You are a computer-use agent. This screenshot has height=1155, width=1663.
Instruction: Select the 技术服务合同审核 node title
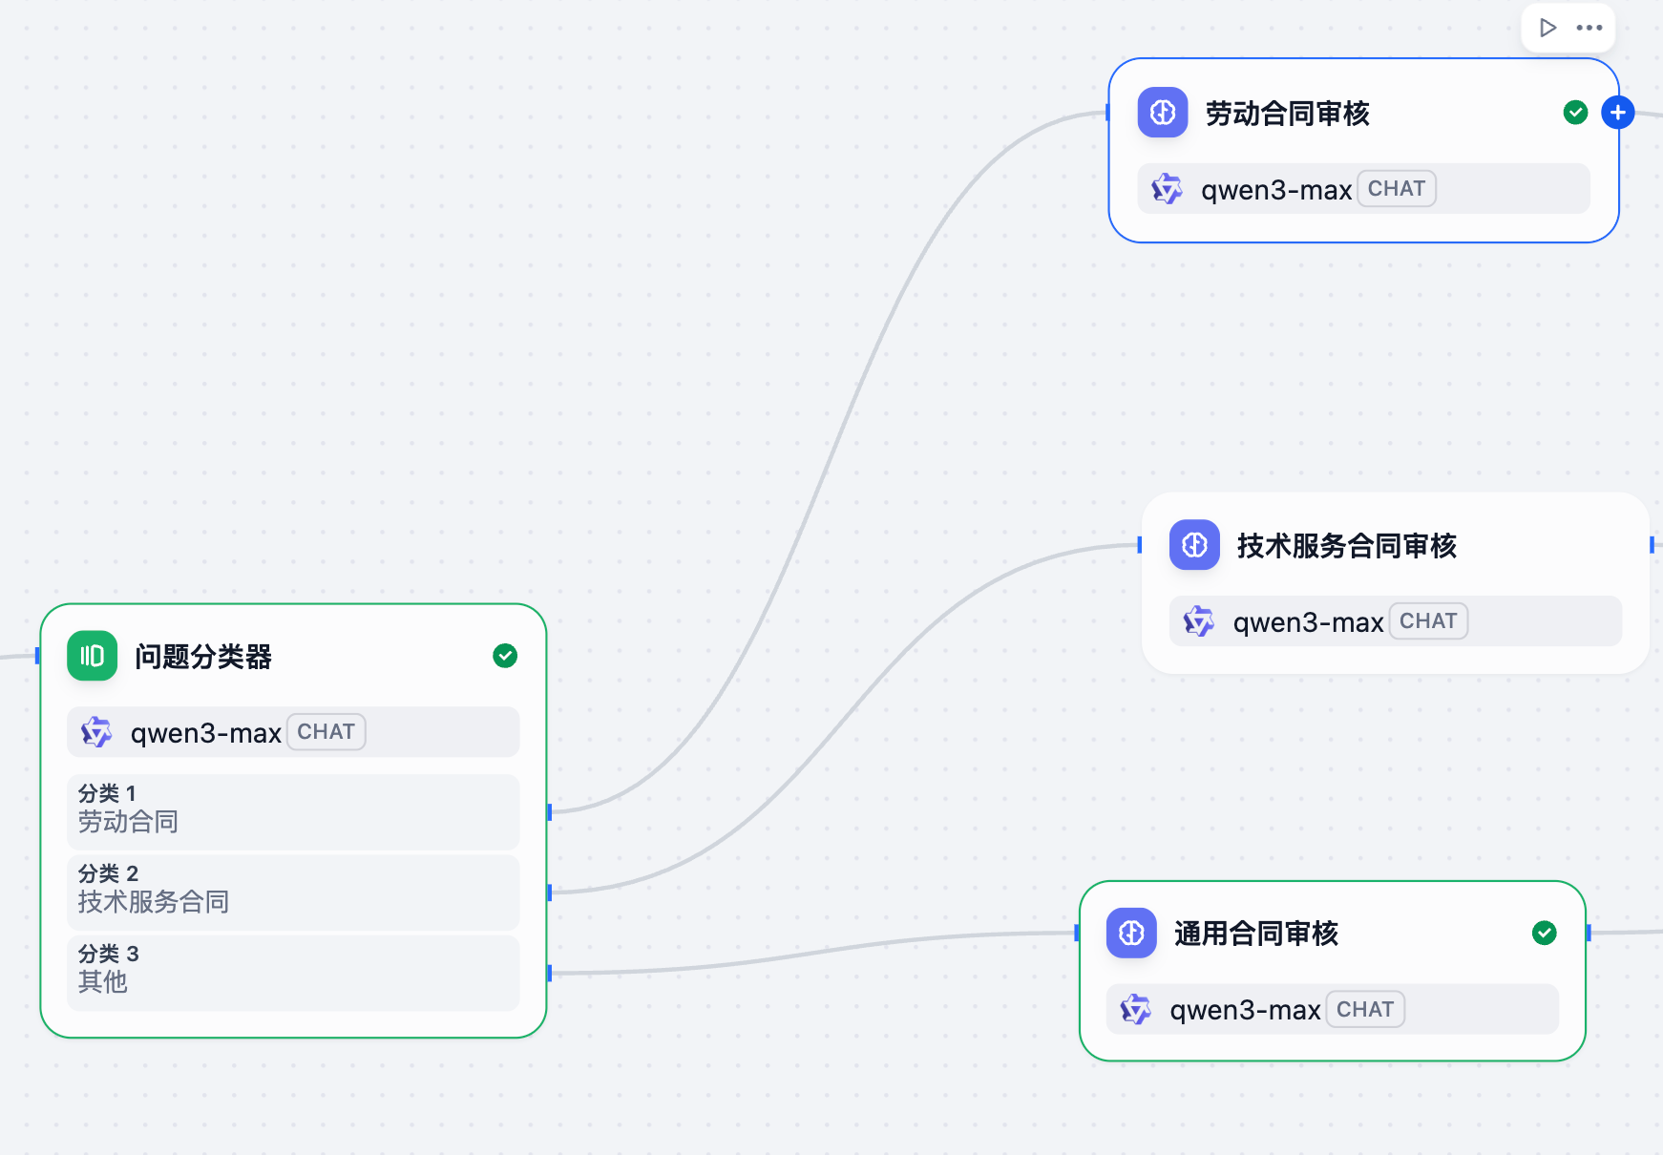1346,546
